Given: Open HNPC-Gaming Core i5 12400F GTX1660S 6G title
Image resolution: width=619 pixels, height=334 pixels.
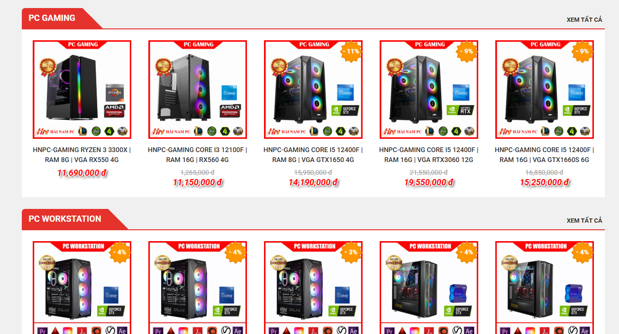Looking at the screenshot, I should coord(544,155).
